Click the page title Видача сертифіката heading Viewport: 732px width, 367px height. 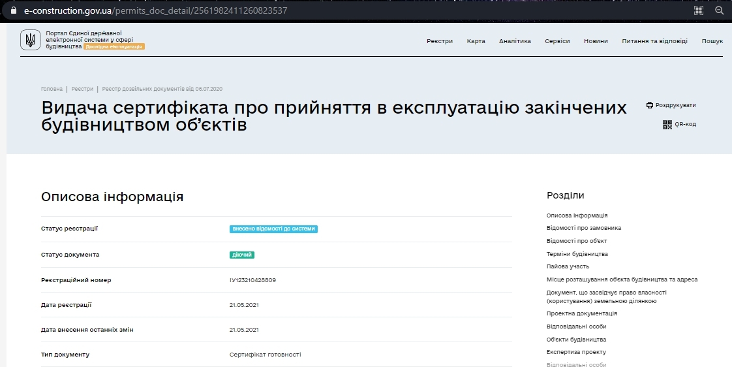(334, 116)
